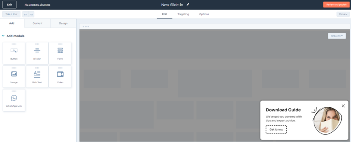Switch to the Content tab

point(38,23)
